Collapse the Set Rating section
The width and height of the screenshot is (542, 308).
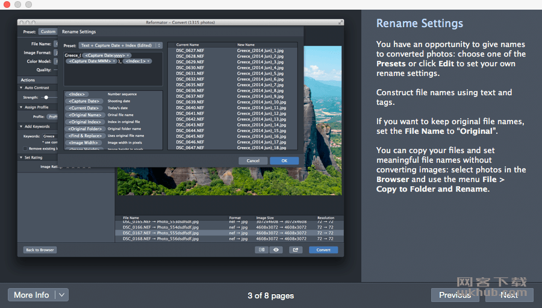[21, 157]
